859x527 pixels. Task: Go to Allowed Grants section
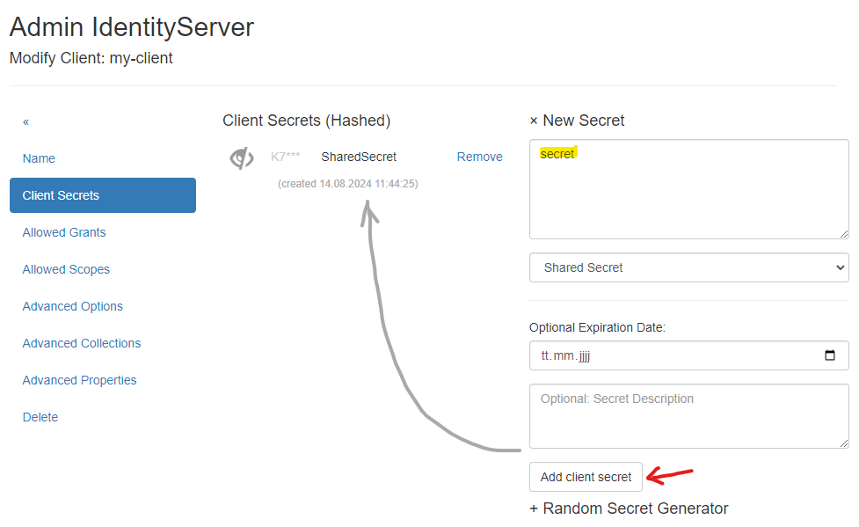[64, 232]
